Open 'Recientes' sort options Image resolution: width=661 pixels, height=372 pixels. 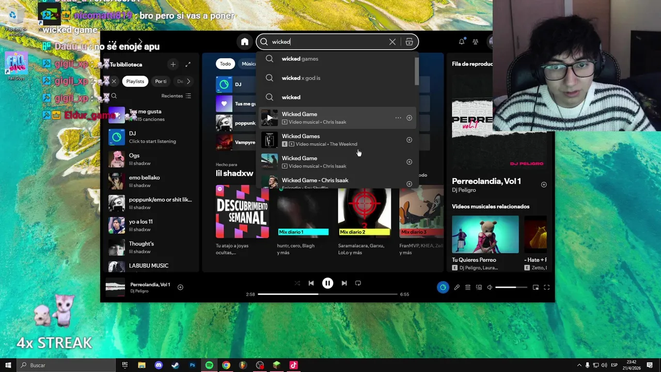point(176,96)
